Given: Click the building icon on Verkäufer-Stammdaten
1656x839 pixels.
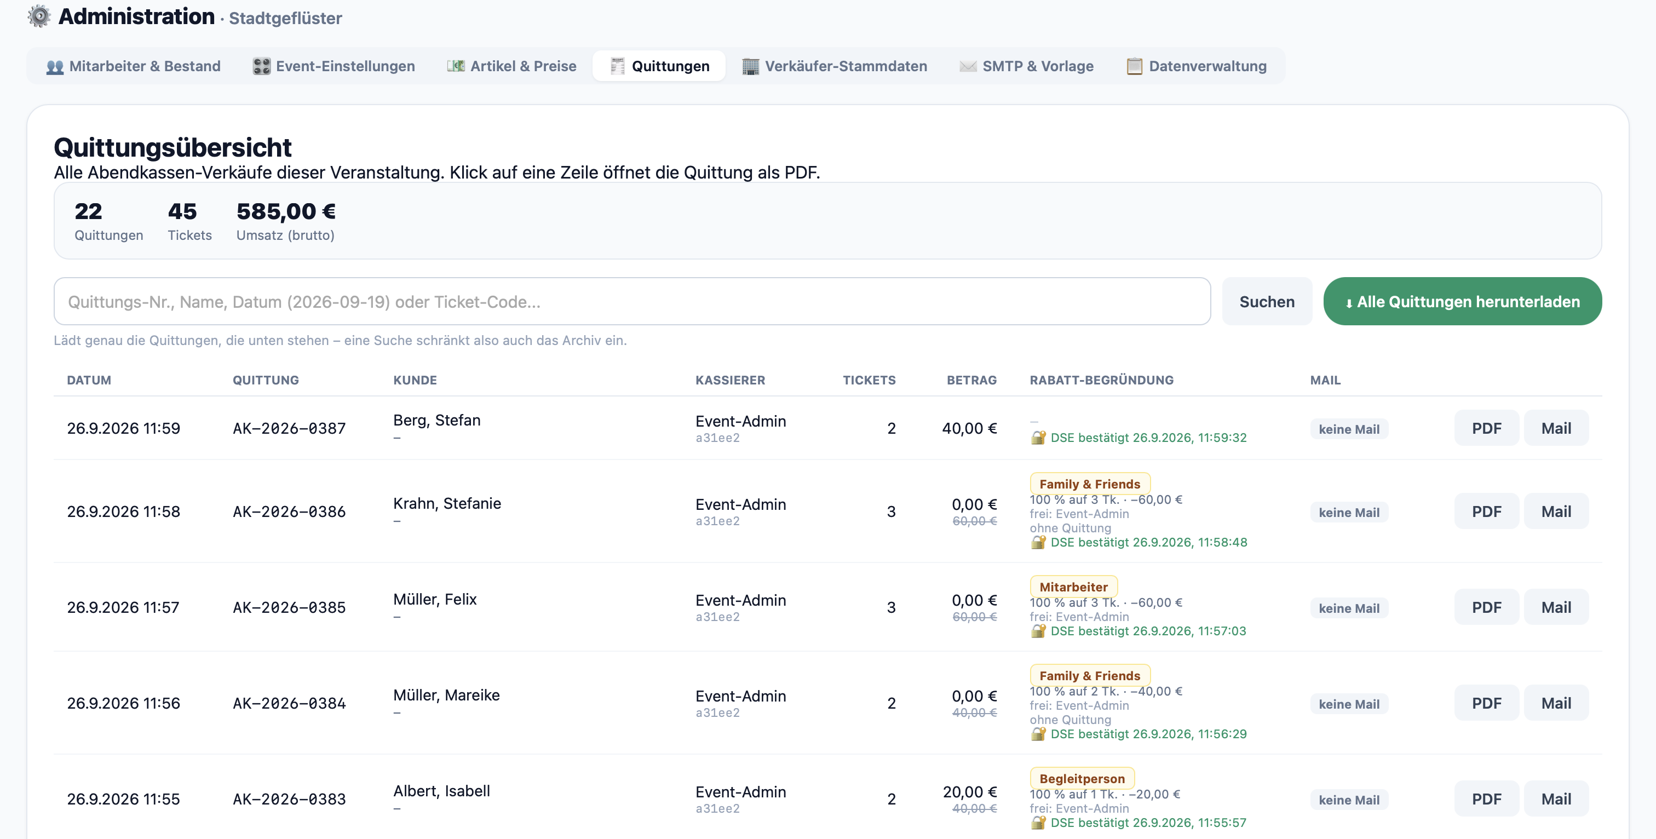Looking at the screenshot, I should tap(750, 66).
